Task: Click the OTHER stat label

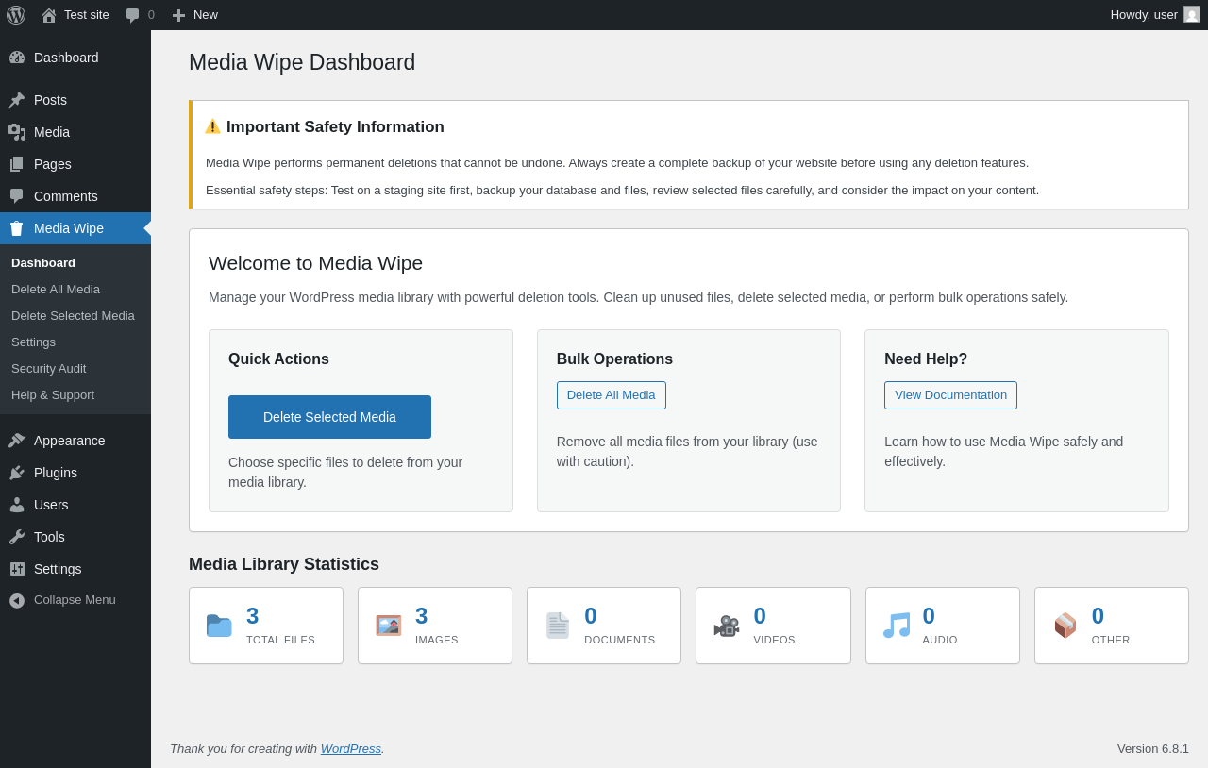Action: click(1111, 640)
